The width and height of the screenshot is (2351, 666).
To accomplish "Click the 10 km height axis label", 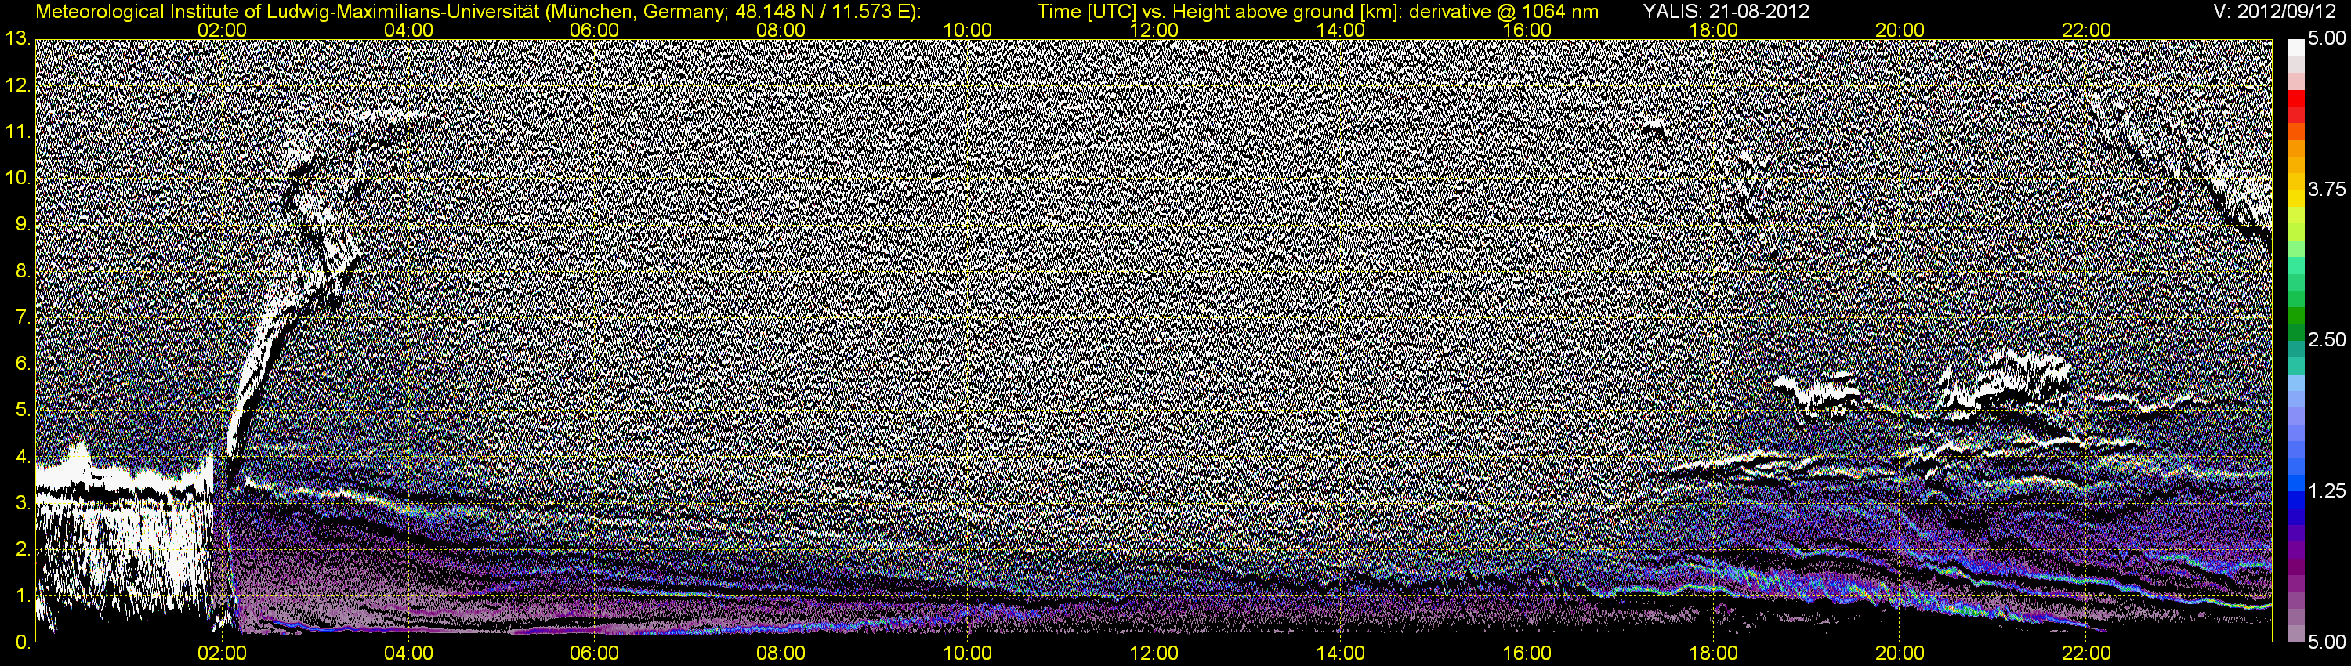I will click(x=17, y=179).
